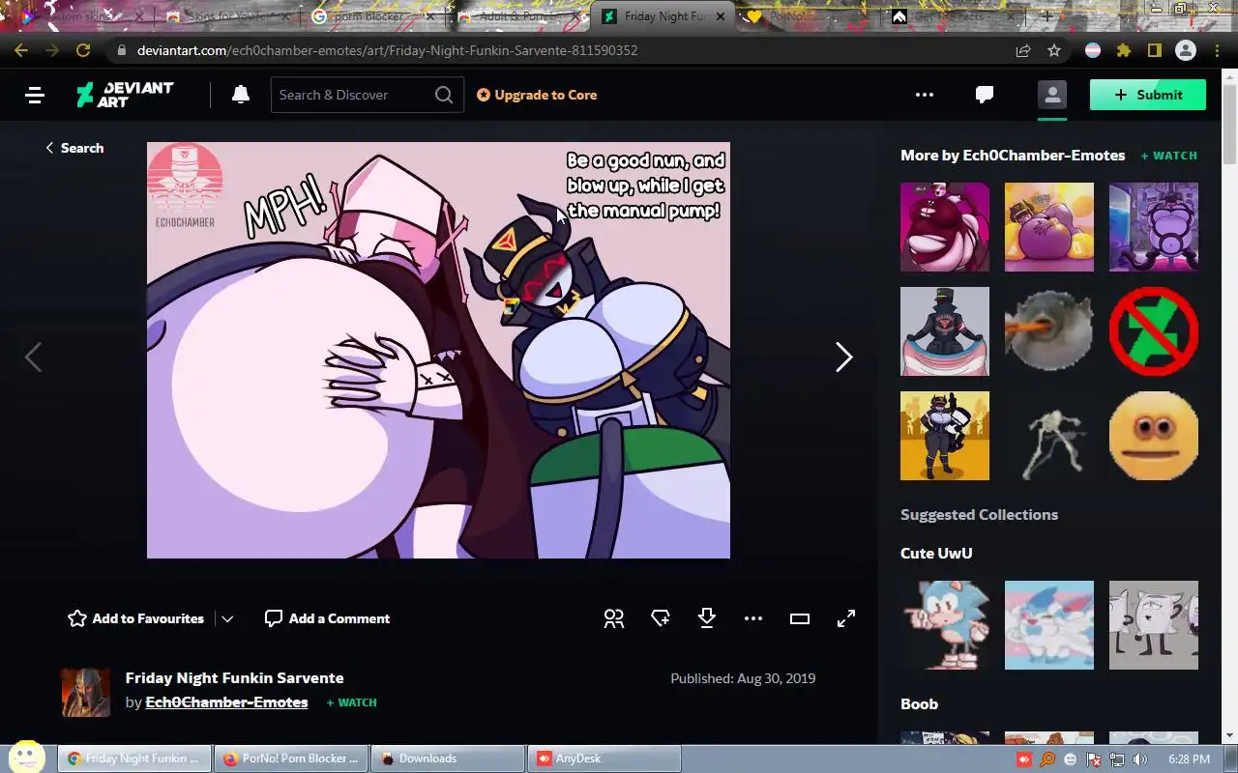Screen dimensions: 1238x773
Task: Open deviation more options dots
Action: tap(753, 618)
